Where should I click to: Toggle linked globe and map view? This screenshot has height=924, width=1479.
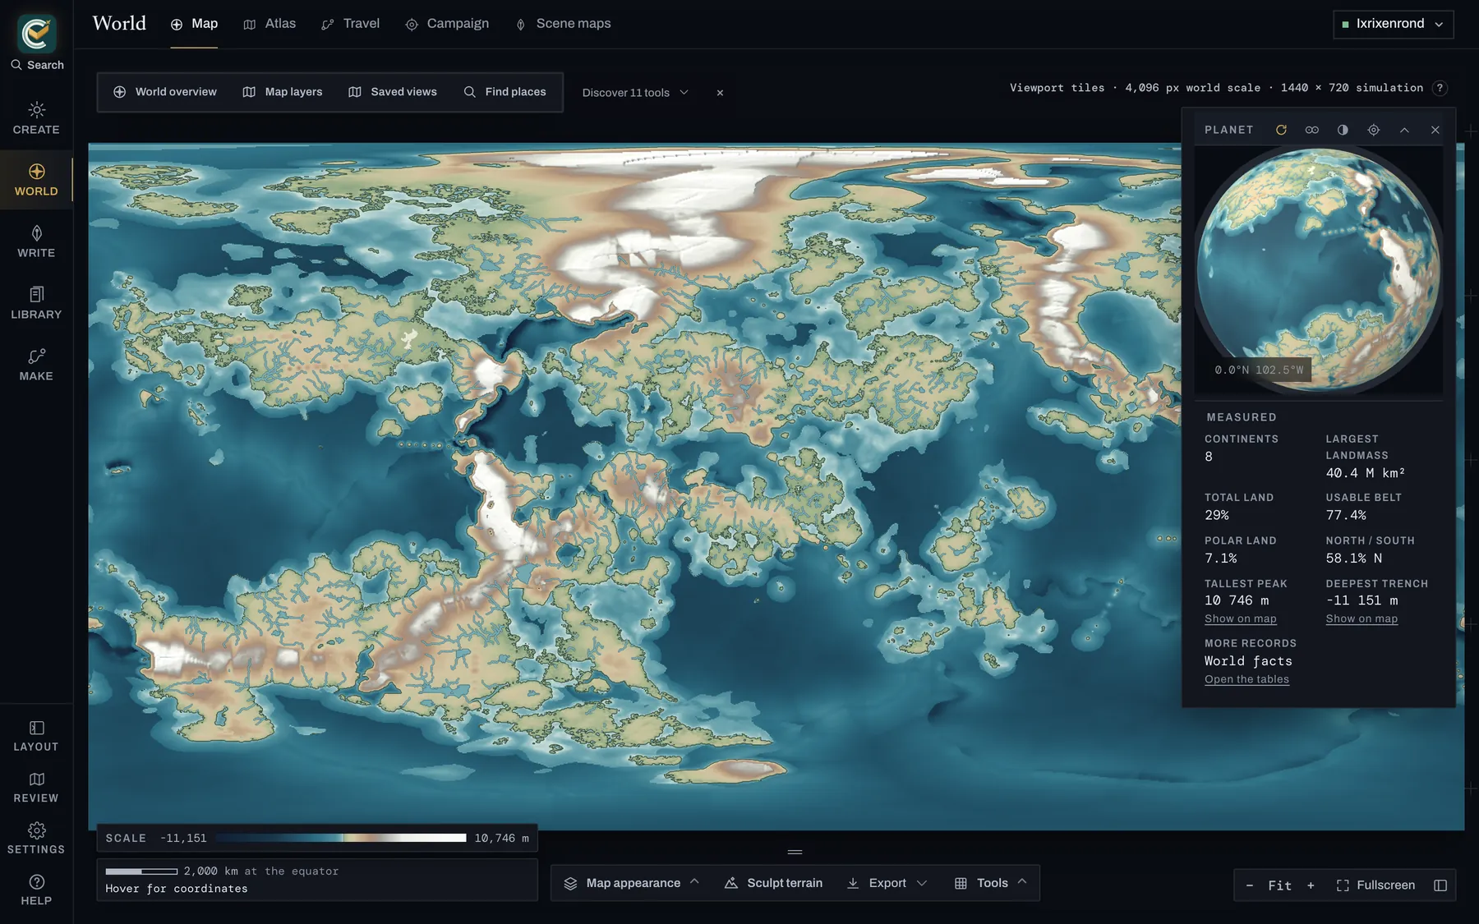coord(1312,130)
